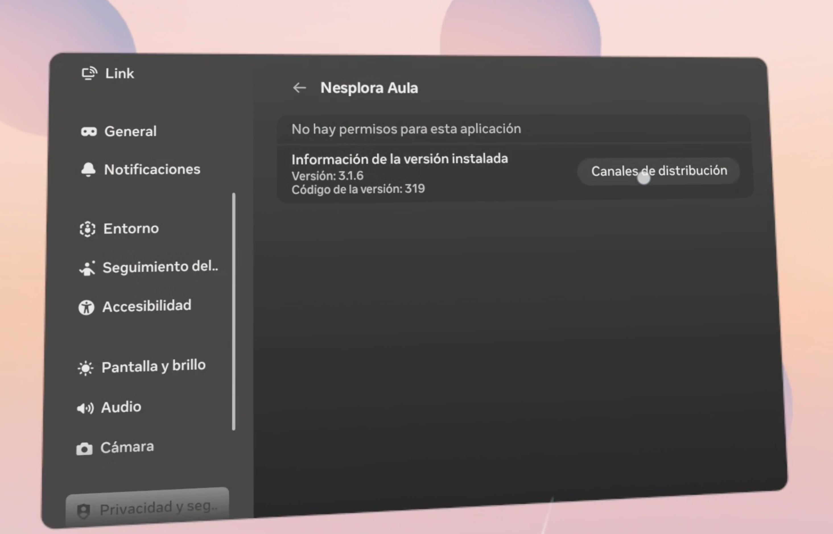Click the sidebar vertical scrollbar
The width and height of the screenshot is (833, 534).
234,311
